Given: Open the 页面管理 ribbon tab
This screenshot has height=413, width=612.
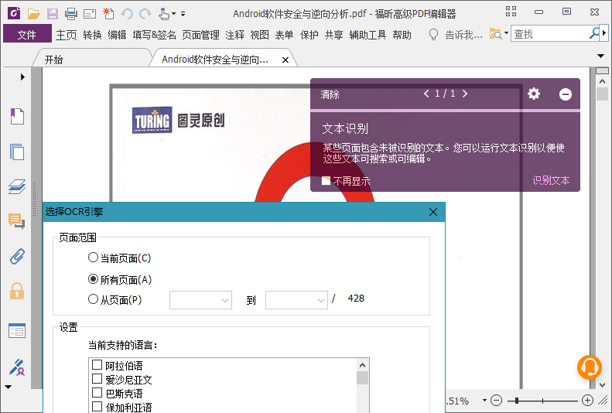Looking at the screenshot, I should [x=200, y=35].
